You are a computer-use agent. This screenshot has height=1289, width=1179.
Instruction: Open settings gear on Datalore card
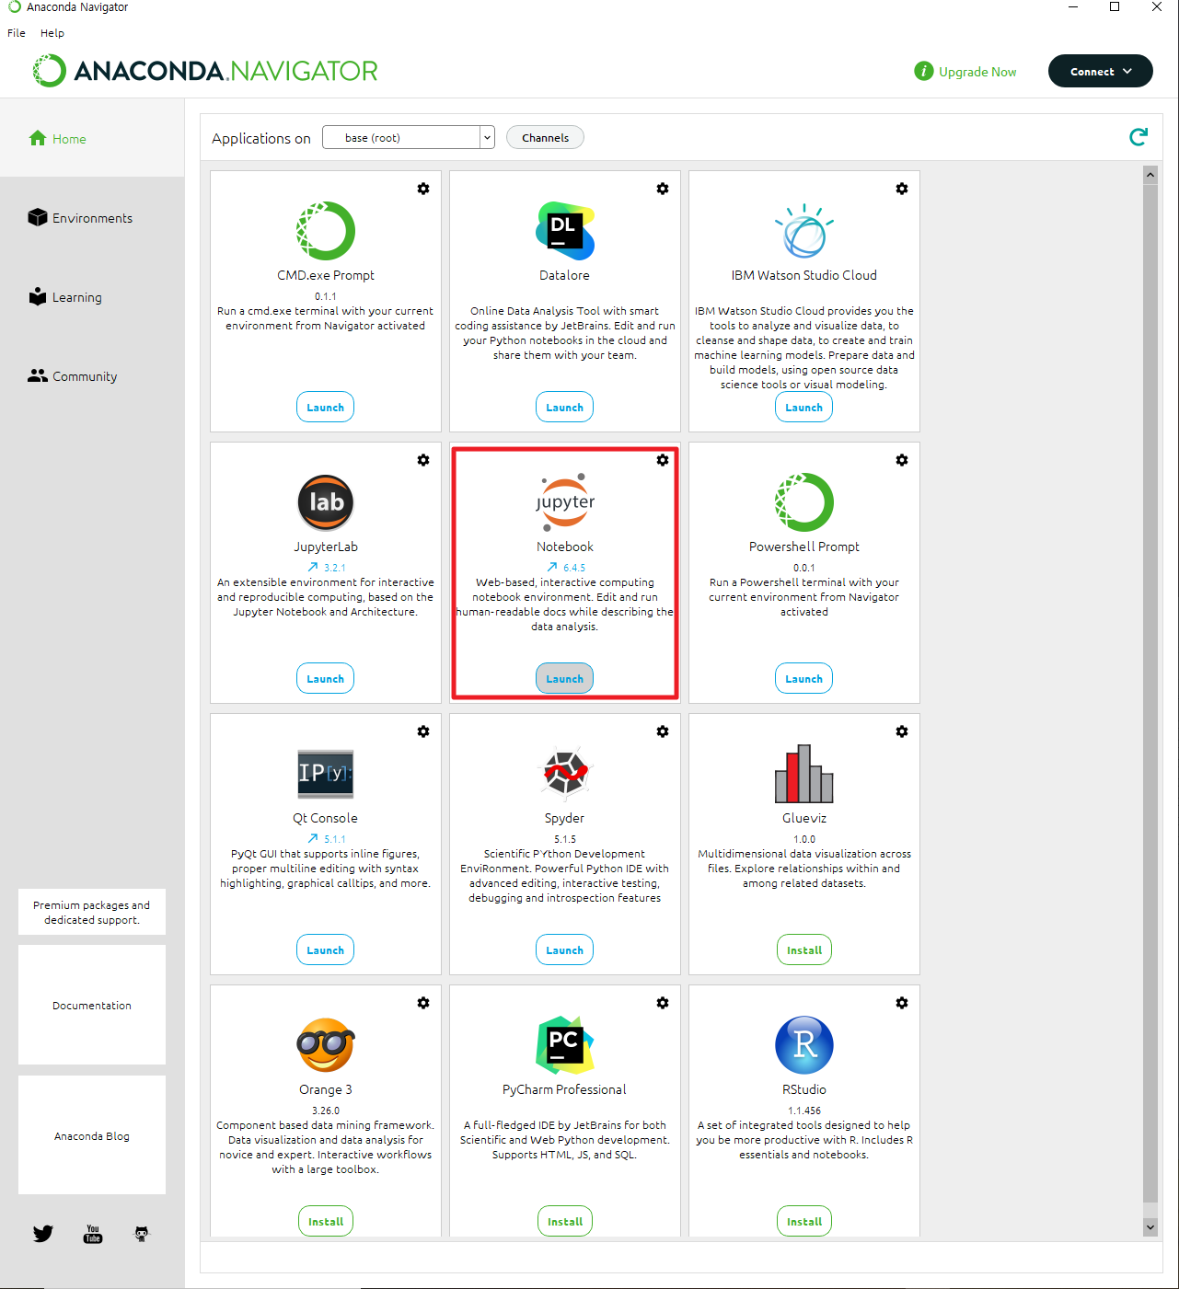(x=663, y=189)
